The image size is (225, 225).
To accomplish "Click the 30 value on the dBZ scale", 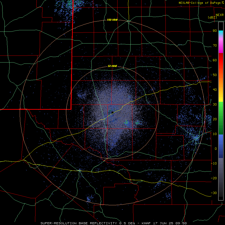I will [215, 104].
